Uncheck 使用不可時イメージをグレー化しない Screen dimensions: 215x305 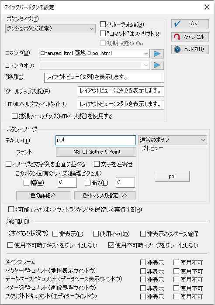coord(111,245)
